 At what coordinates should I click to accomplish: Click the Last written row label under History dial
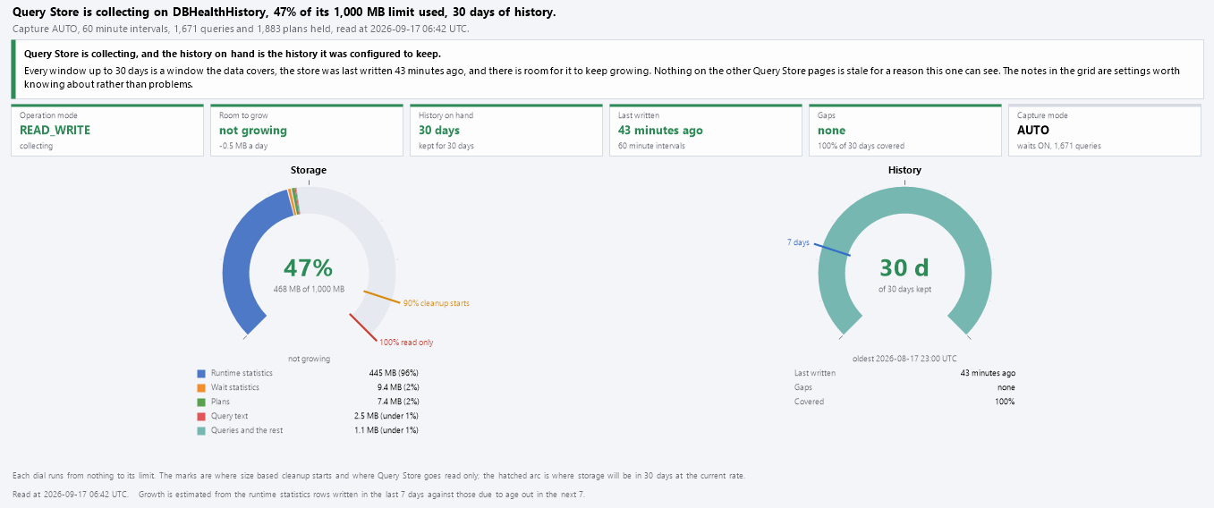815,373
